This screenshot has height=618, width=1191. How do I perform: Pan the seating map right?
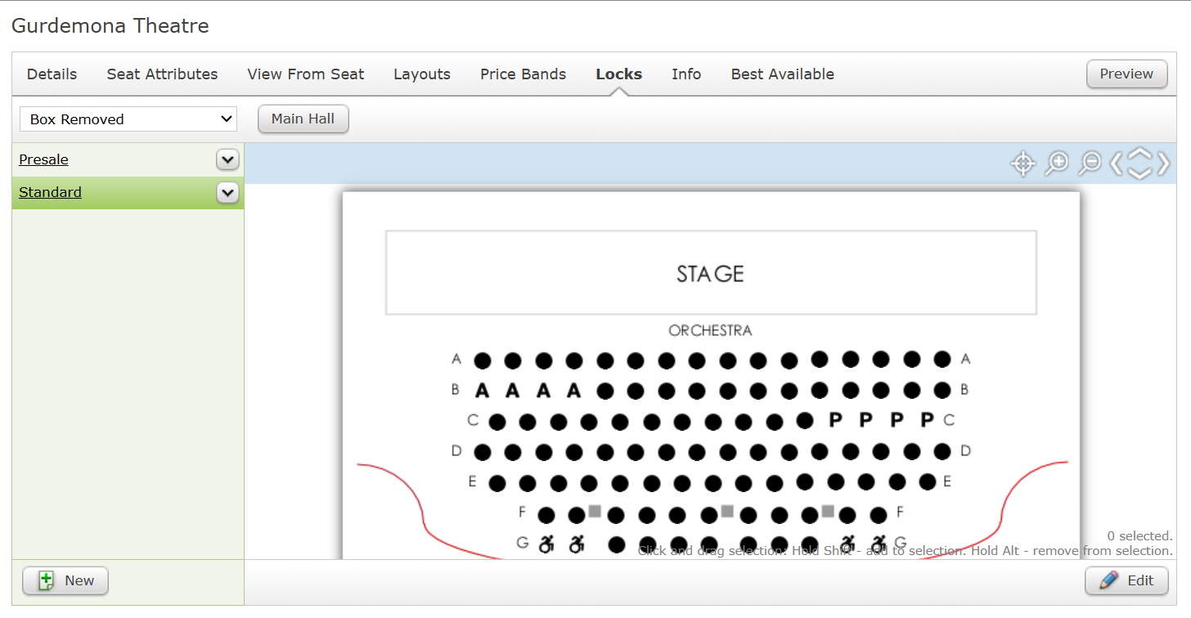[x=1163, y=163]
